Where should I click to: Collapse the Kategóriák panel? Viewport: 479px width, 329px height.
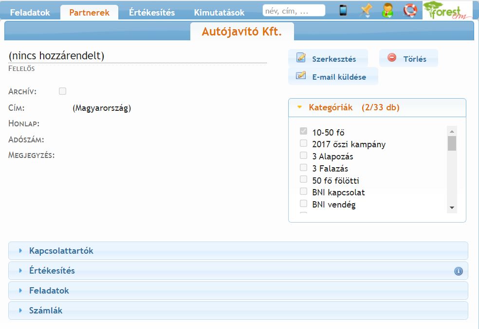[x=354, y=107]
